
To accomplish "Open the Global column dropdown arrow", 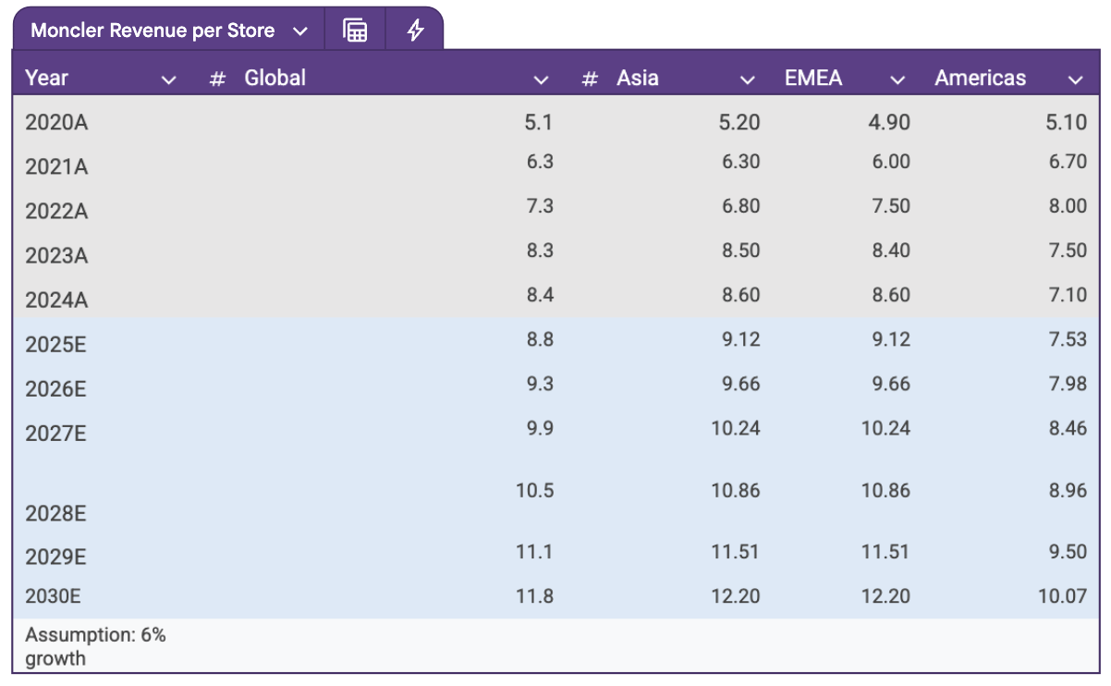I will click(542, 80).
